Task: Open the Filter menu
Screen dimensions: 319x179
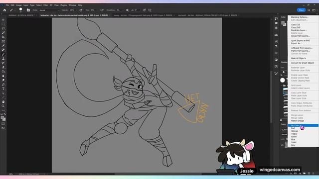Action: [45, 5]
